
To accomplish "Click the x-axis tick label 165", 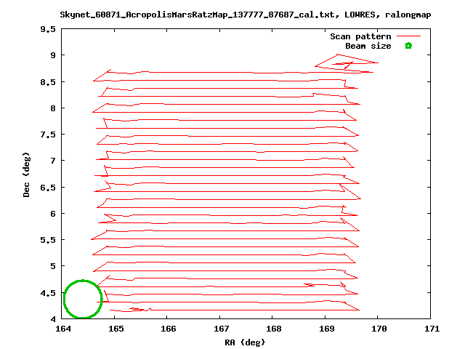I will pos(116,329).
